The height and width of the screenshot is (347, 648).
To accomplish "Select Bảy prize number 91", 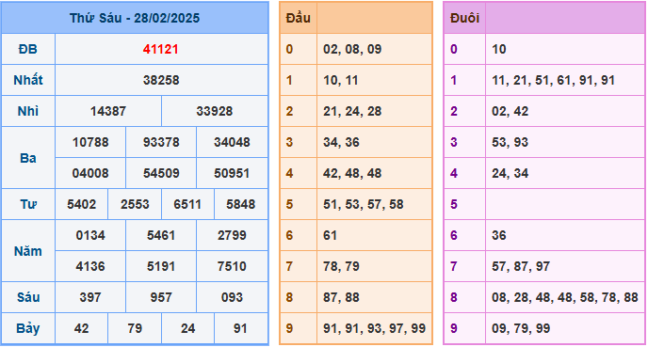I will pos(240,328).
